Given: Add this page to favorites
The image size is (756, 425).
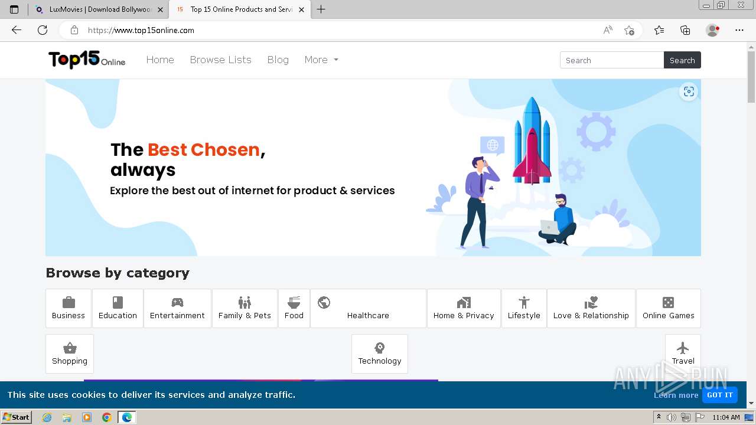Looking at the screenshot, I should (629, 30).
